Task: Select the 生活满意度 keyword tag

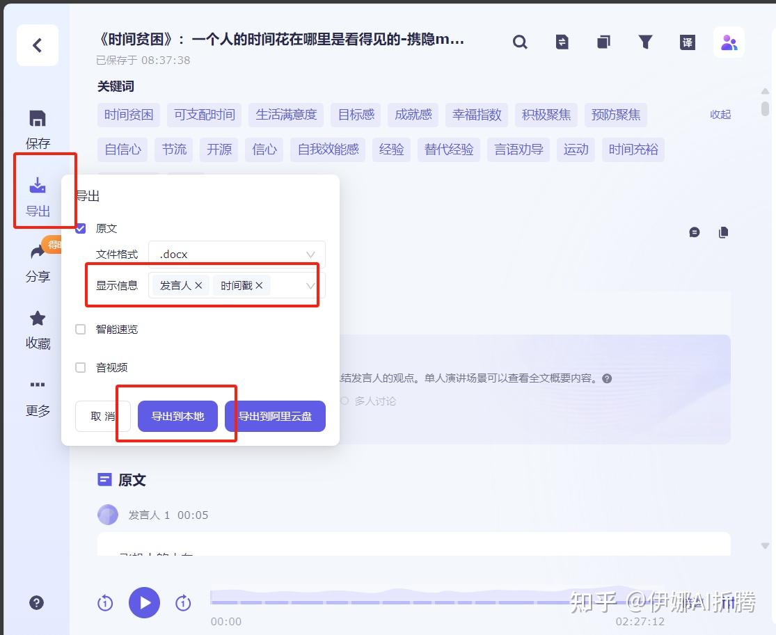Action: [x=286, y=115]
